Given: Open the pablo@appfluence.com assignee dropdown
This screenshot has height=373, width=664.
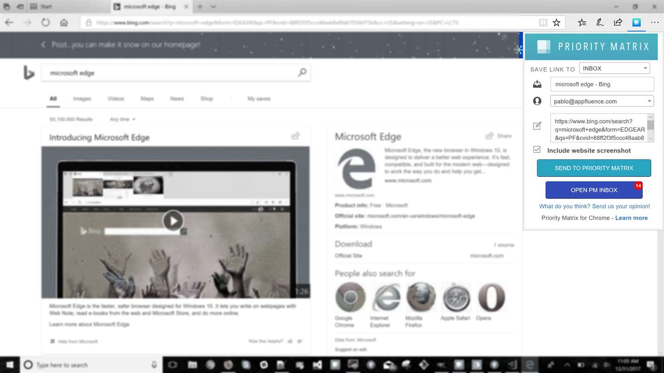Looking at the screenshot, I should pos(602,101).
